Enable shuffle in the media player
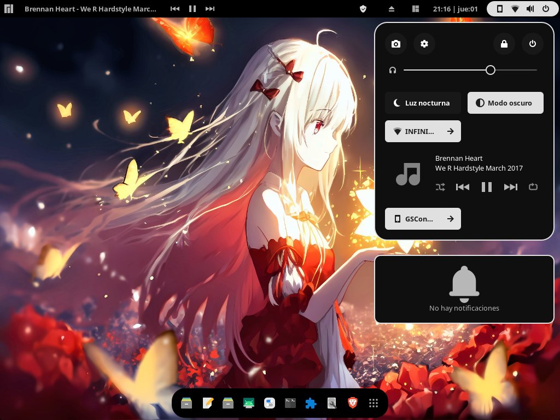 tap(440, 187)
